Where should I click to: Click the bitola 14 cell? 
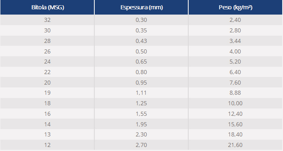coord(47,124)
